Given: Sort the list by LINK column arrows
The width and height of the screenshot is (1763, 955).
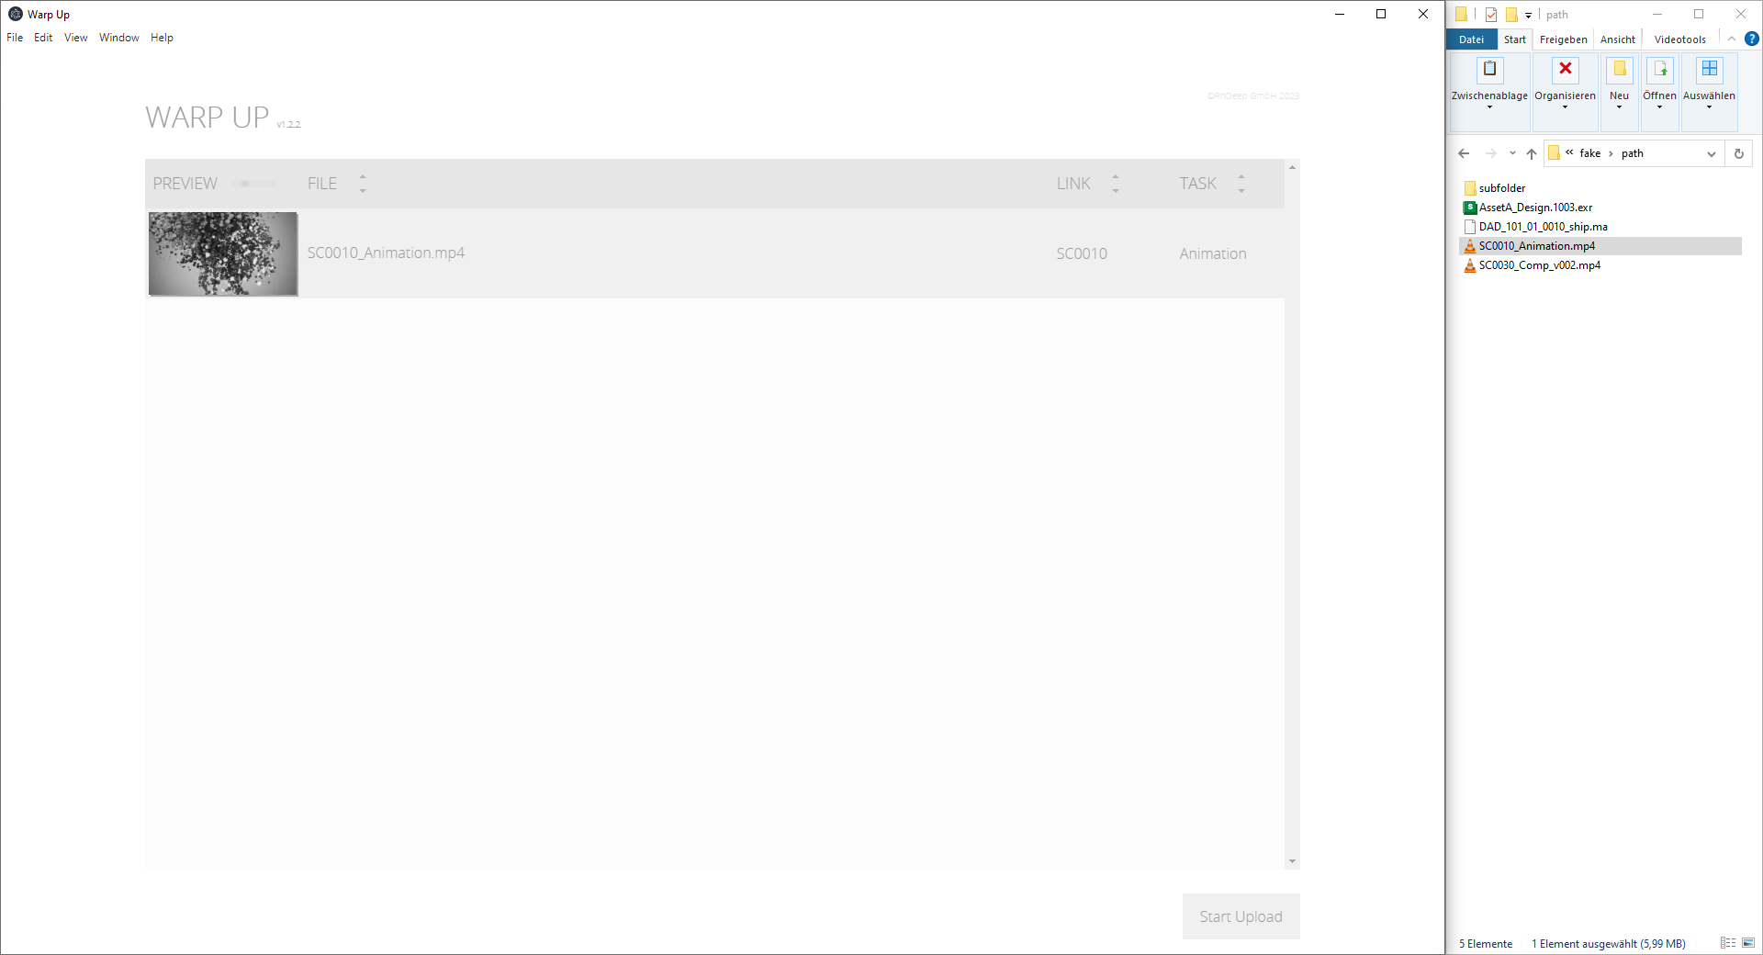Looking at the screenshot, I should click(1116, 184).
